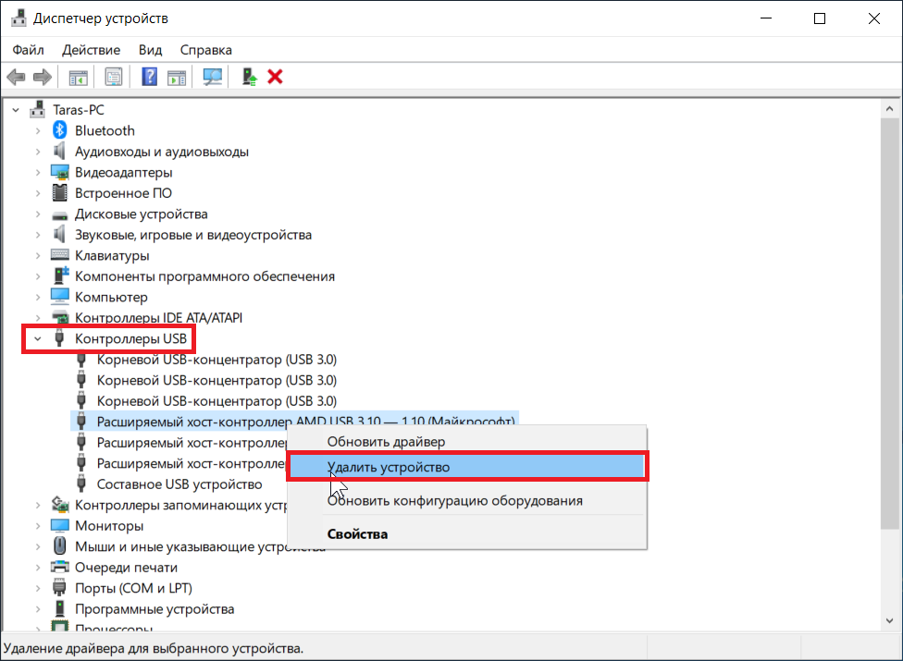Expand the Звуковые, игровые и видеоустройства arrow
Image resolution: width=903 pixels, height=661 pixels.
37,235
